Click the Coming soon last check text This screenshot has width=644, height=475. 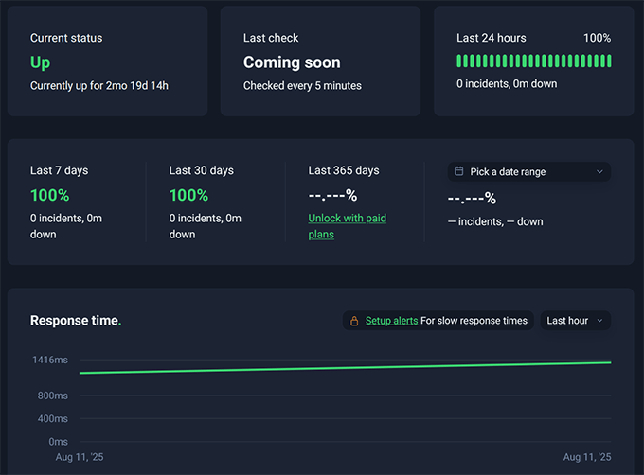click(x=292, y=62)
